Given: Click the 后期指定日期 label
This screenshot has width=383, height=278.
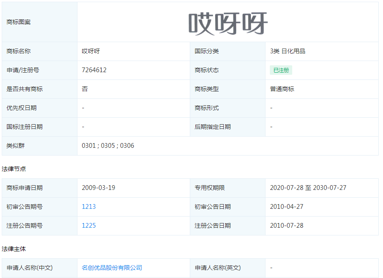Looking at the screenshot, I should 213,127.
